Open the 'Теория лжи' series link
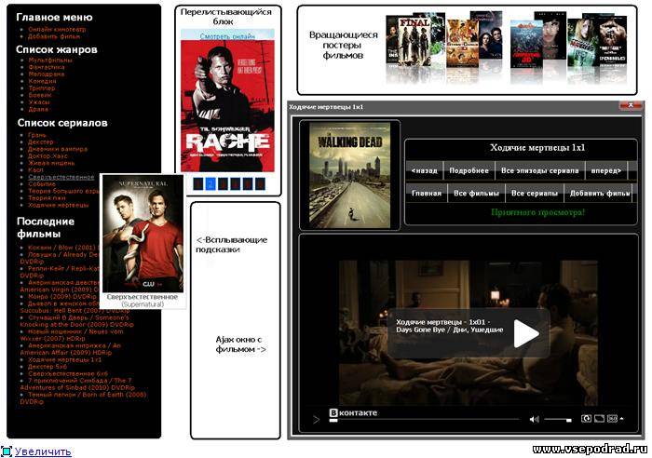Image resolution: width=652 pixels, height=458 pixels. 47,198
